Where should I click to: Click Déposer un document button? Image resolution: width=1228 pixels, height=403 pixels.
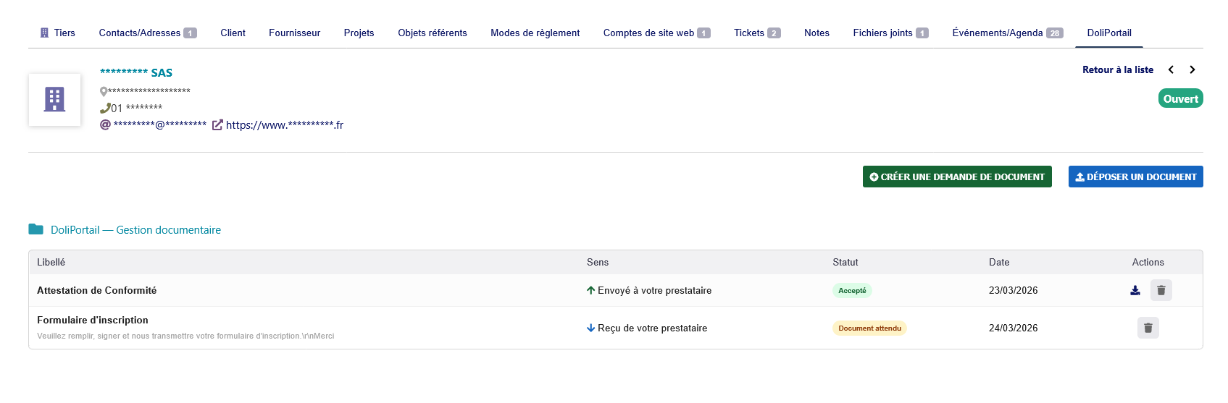[1135, 177]
